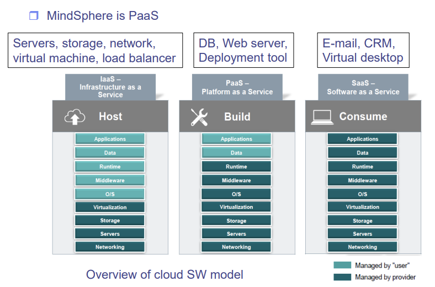Viewport: 435px width, 287px height.
Task: Click Storage block in Host column
Action: tap(110, 220)
